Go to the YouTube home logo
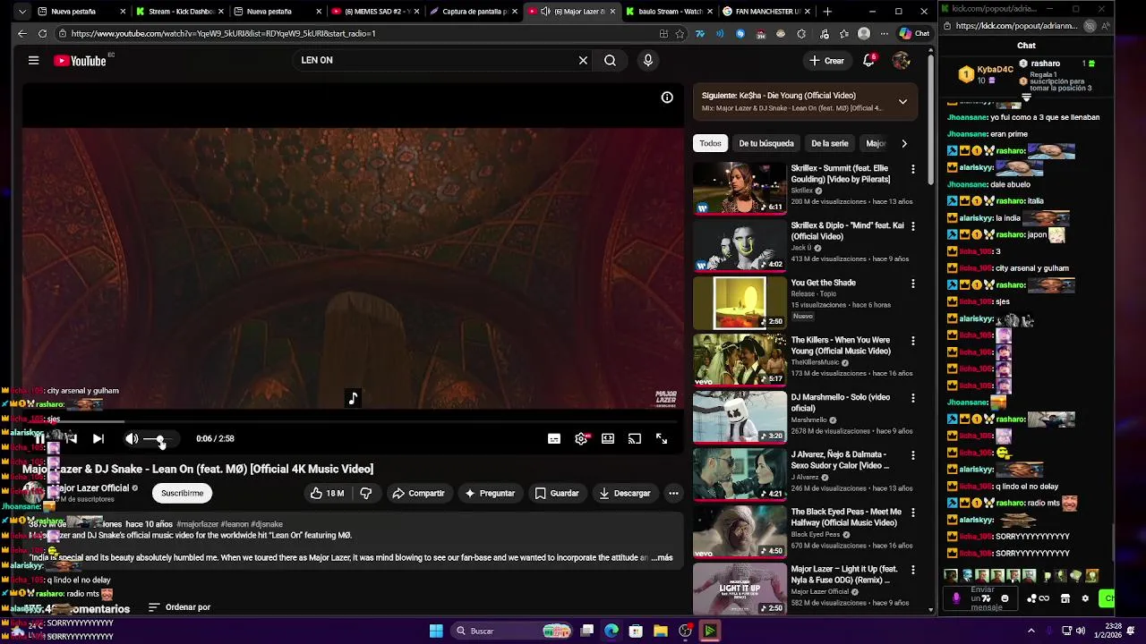The width and height of the screenshot is (1146, 644). [81, 61]
